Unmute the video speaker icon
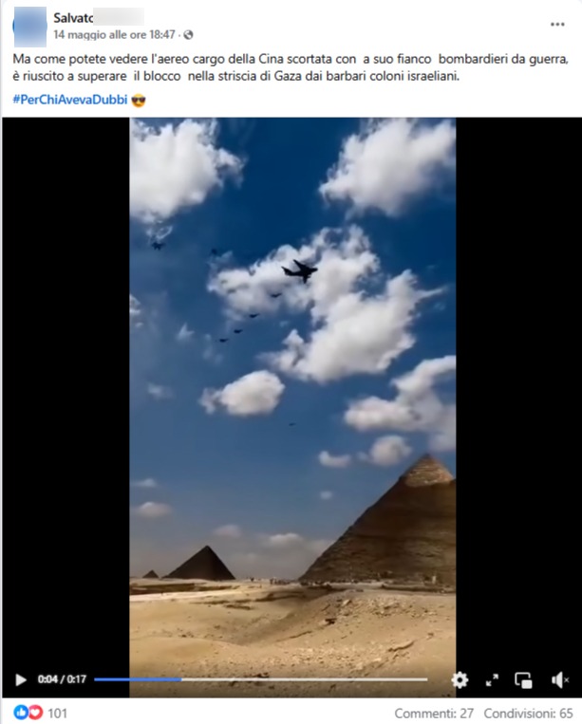582x724 pixels. click(559, 679)
